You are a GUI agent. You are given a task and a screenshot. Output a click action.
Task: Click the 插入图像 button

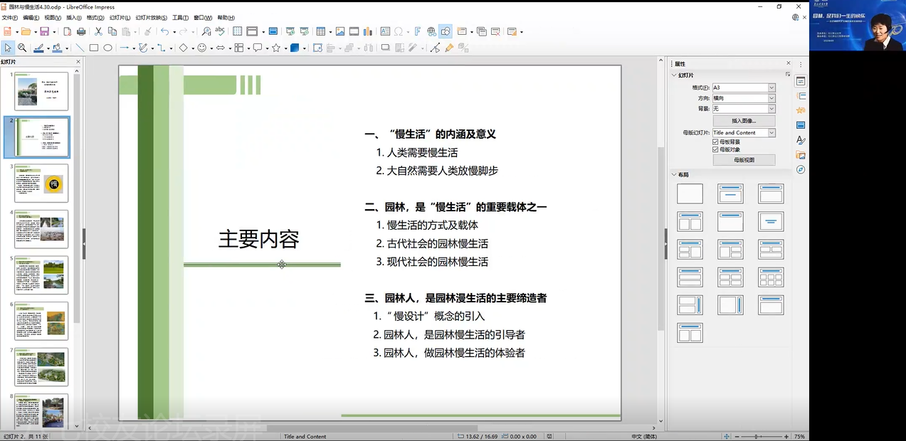[x=744, y=121]
